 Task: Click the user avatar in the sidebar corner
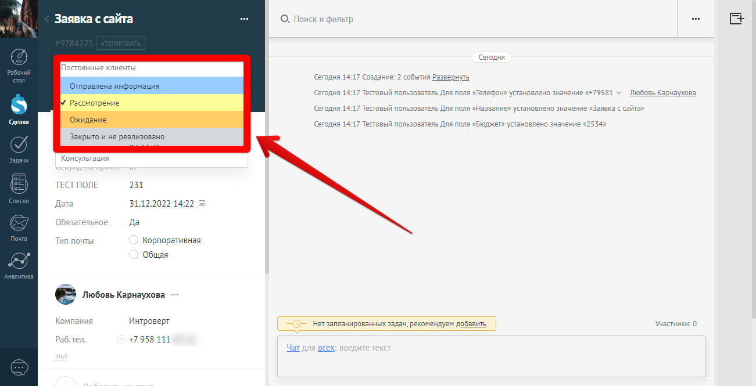pyautogui.click(x=19, y=19)
